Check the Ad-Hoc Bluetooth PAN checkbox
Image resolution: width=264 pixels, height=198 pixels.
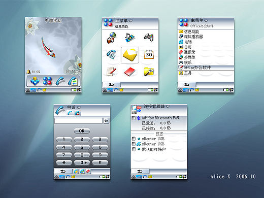(x=134, y=118)
